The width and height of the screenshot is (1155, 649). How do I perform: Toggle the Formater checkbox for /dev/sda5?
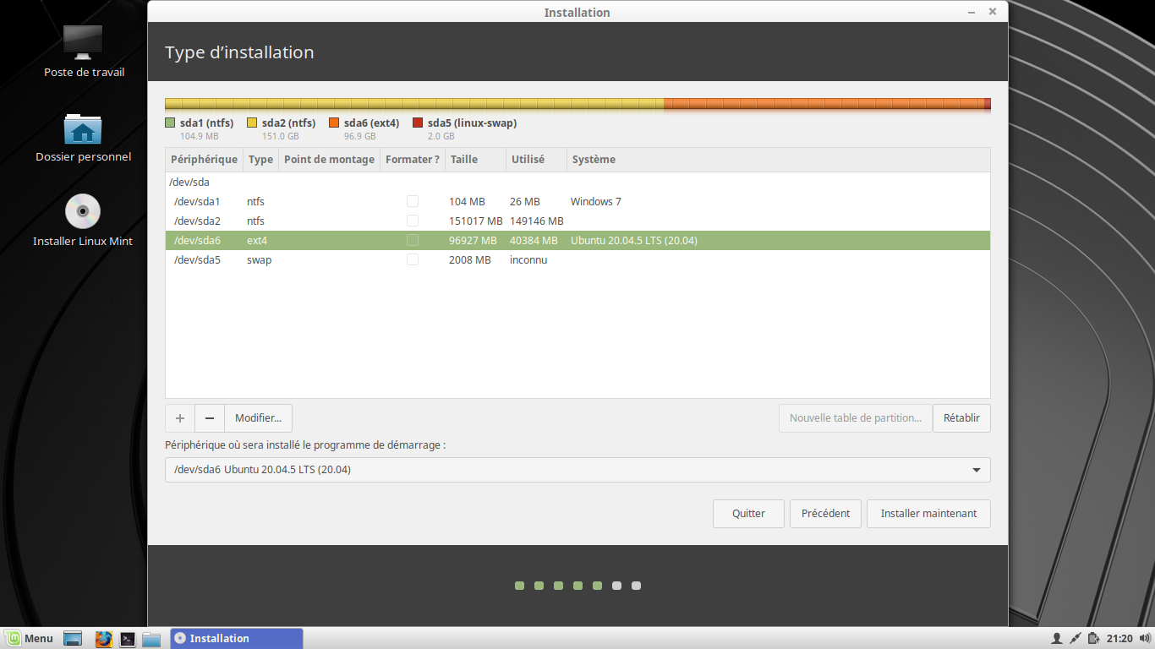click(413, 260)
